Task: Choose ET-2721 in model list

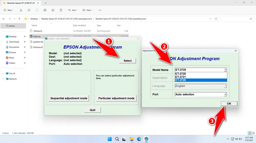Action: 201,77
